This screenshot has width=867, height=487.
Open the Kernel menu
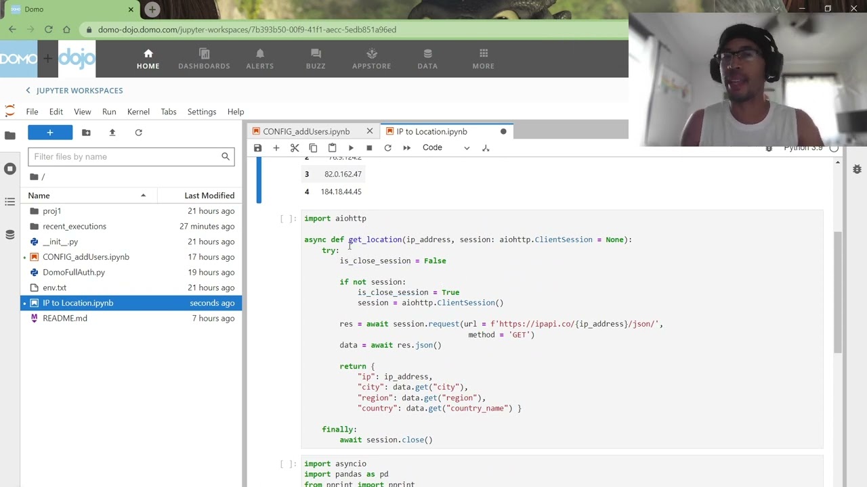point(138,112)
